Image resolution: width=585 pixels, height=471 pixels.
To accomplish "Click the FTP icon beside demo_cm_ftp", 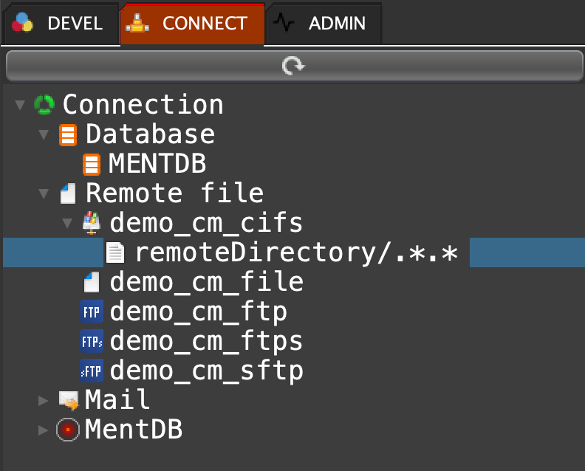I will click(x=92, y=312).
